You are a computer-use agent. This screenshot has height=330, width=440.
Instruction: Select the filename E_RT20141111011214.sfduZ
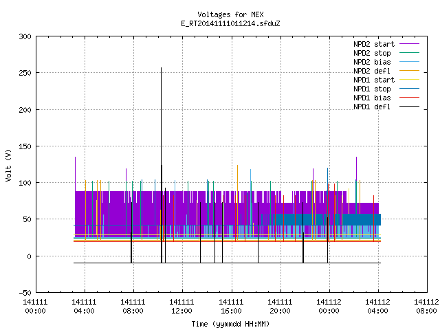[x=230, y=23]
